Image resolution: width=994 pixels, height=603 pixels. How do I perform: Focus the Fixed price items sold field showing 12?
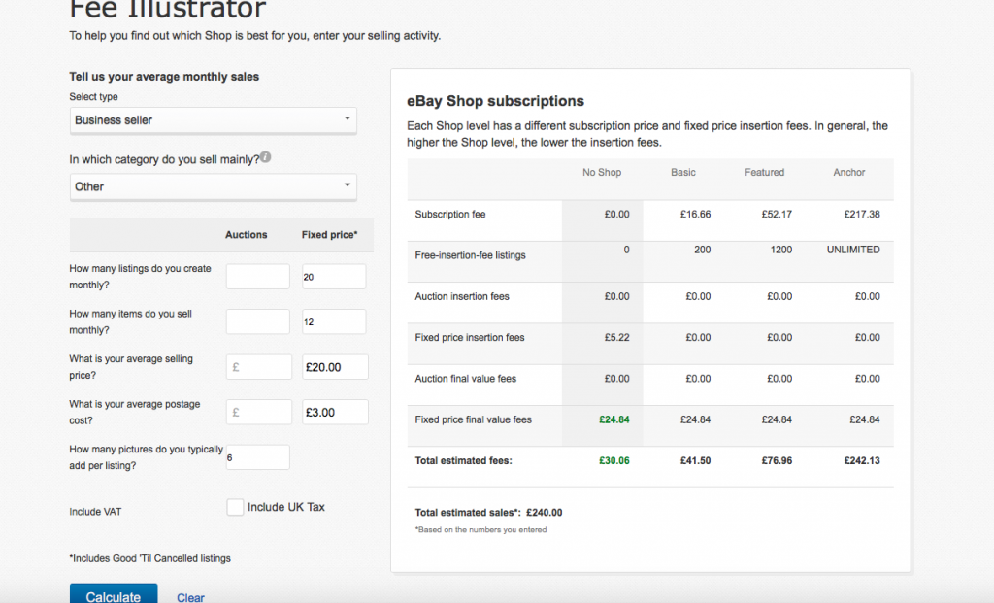coord(334,321)
